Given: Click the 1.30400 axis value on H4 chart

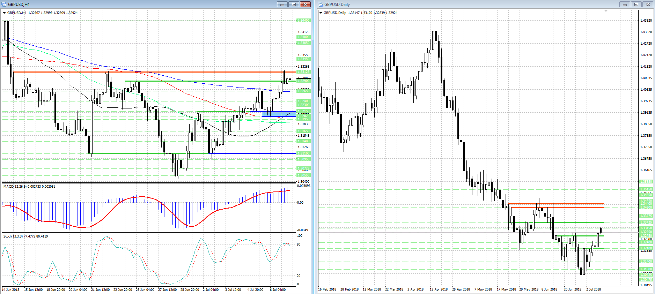Looking at the screenshot, I should (x=303, y=182).
